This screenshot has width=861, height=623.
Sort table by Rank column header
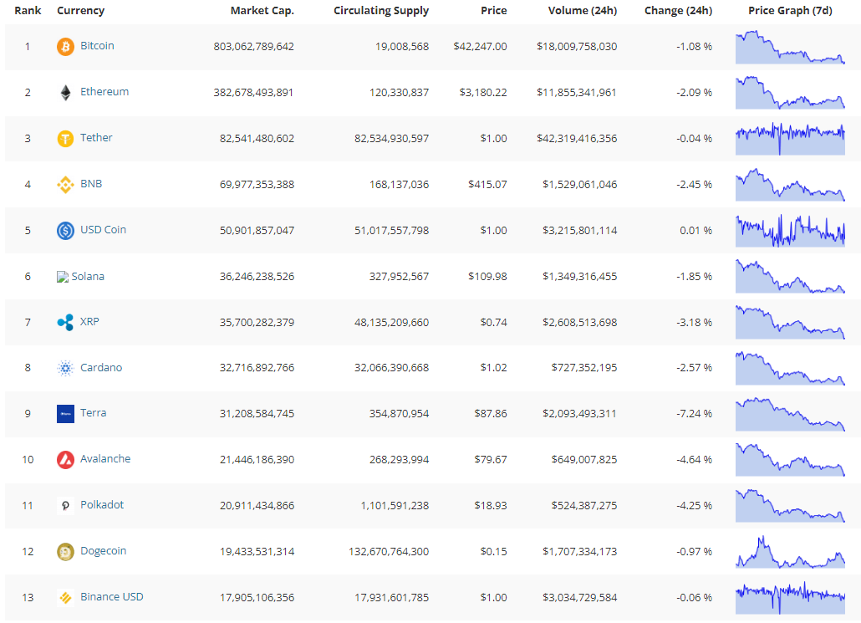tap(28, 10)
